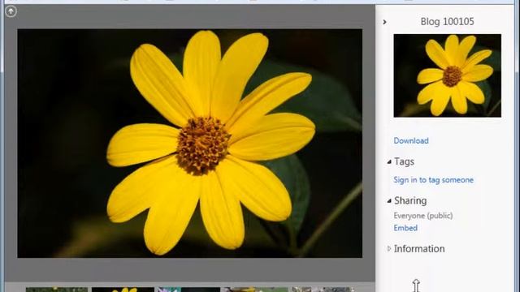This screenshot has width=520, height=292.
Task: Collapse the Tags section
Action: click(389, 162)
